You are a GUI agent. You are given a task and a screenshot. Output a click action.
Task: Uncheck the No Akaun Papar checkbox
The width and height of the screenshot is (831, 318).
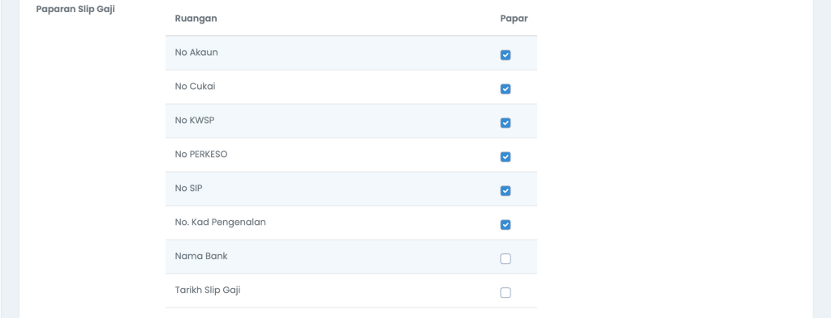pyautogui.click(x=505, y=55)
